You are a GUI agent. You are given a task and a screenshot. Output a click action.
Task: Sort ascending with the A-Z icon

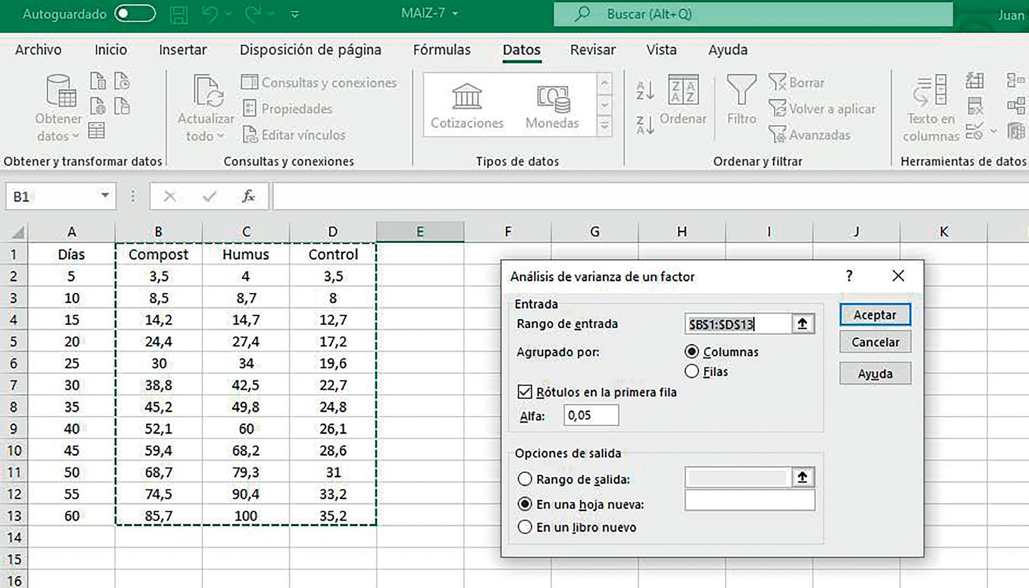(645, 90)
